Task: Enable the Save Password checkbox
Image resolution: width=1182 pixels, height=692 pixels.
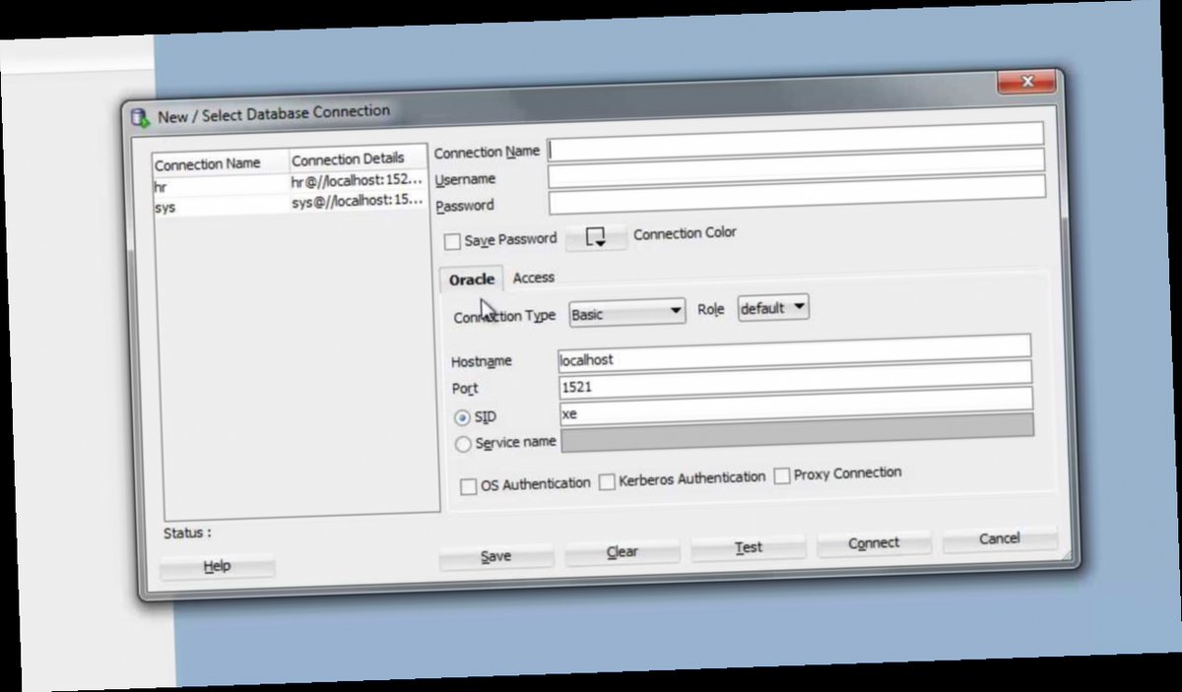Action: [453, 240]
